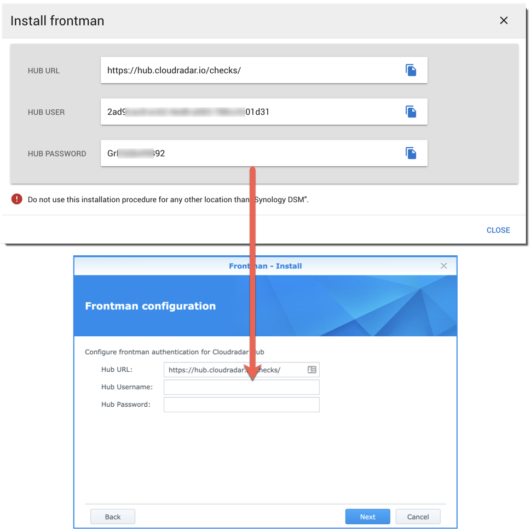The height and width of the screenshot is (532, 530).
Task: Click the autofill icon in Hub URL field
Action: coord(312,370)
